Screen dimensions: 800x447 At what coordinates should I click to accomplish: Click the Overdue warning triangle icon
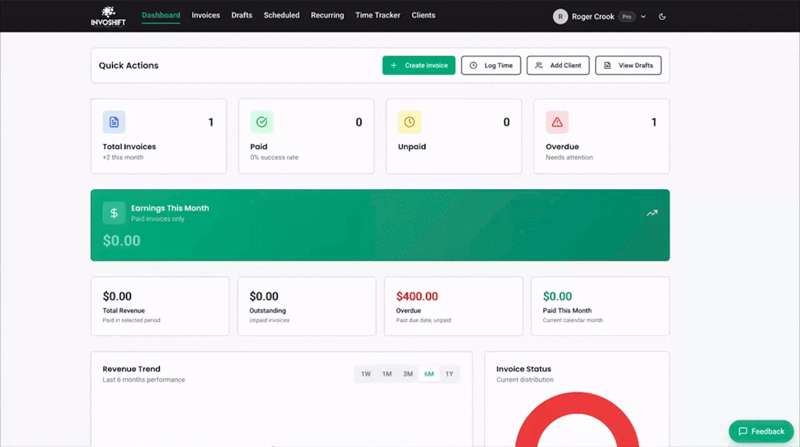(x=557, y=122)
